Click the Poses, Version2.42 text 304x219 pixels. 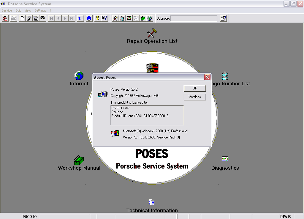click(124, 89)
